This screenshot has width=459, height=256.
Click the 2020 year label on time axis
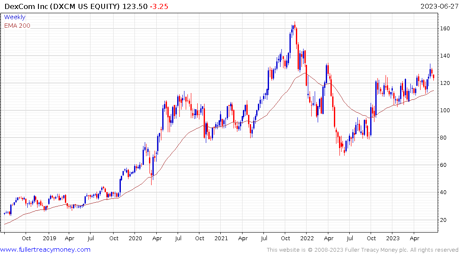click(135, 238)
